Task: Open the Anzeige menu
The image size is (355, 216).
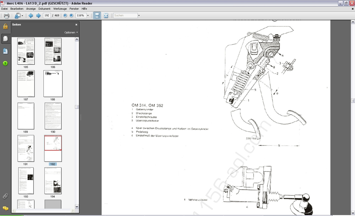Action: (31, 9)
